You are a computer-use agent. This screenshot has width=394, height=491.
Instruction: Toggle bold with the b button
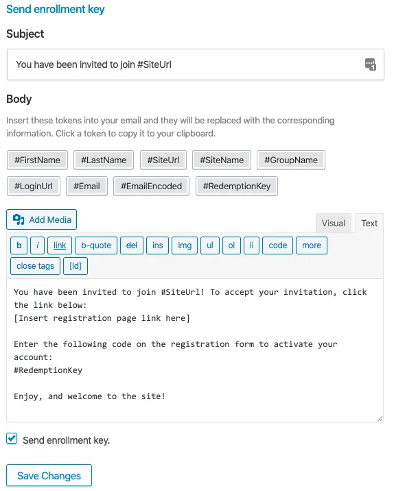click(x=19, y=245)
